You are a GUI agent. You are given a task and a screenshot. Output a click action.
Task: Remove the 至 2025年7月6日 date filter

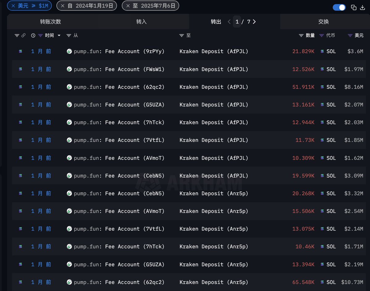coord(128,6)
